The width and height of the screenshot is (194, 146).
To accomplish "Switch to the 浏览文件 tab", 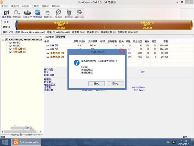I will (60, 37).
